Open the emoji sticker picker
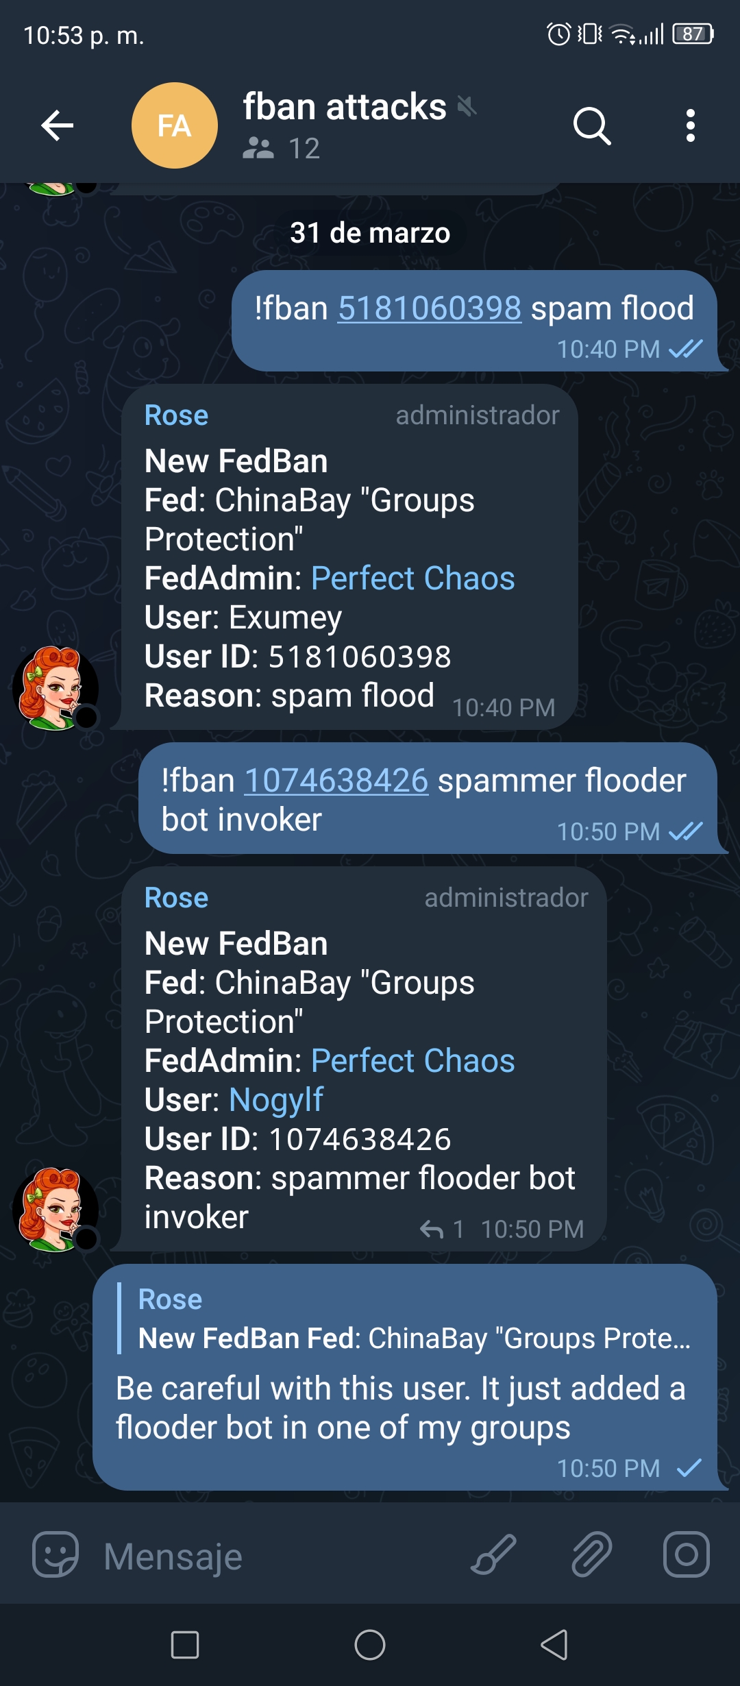This screenshot has width=740, height=1686. [56, 1554]
